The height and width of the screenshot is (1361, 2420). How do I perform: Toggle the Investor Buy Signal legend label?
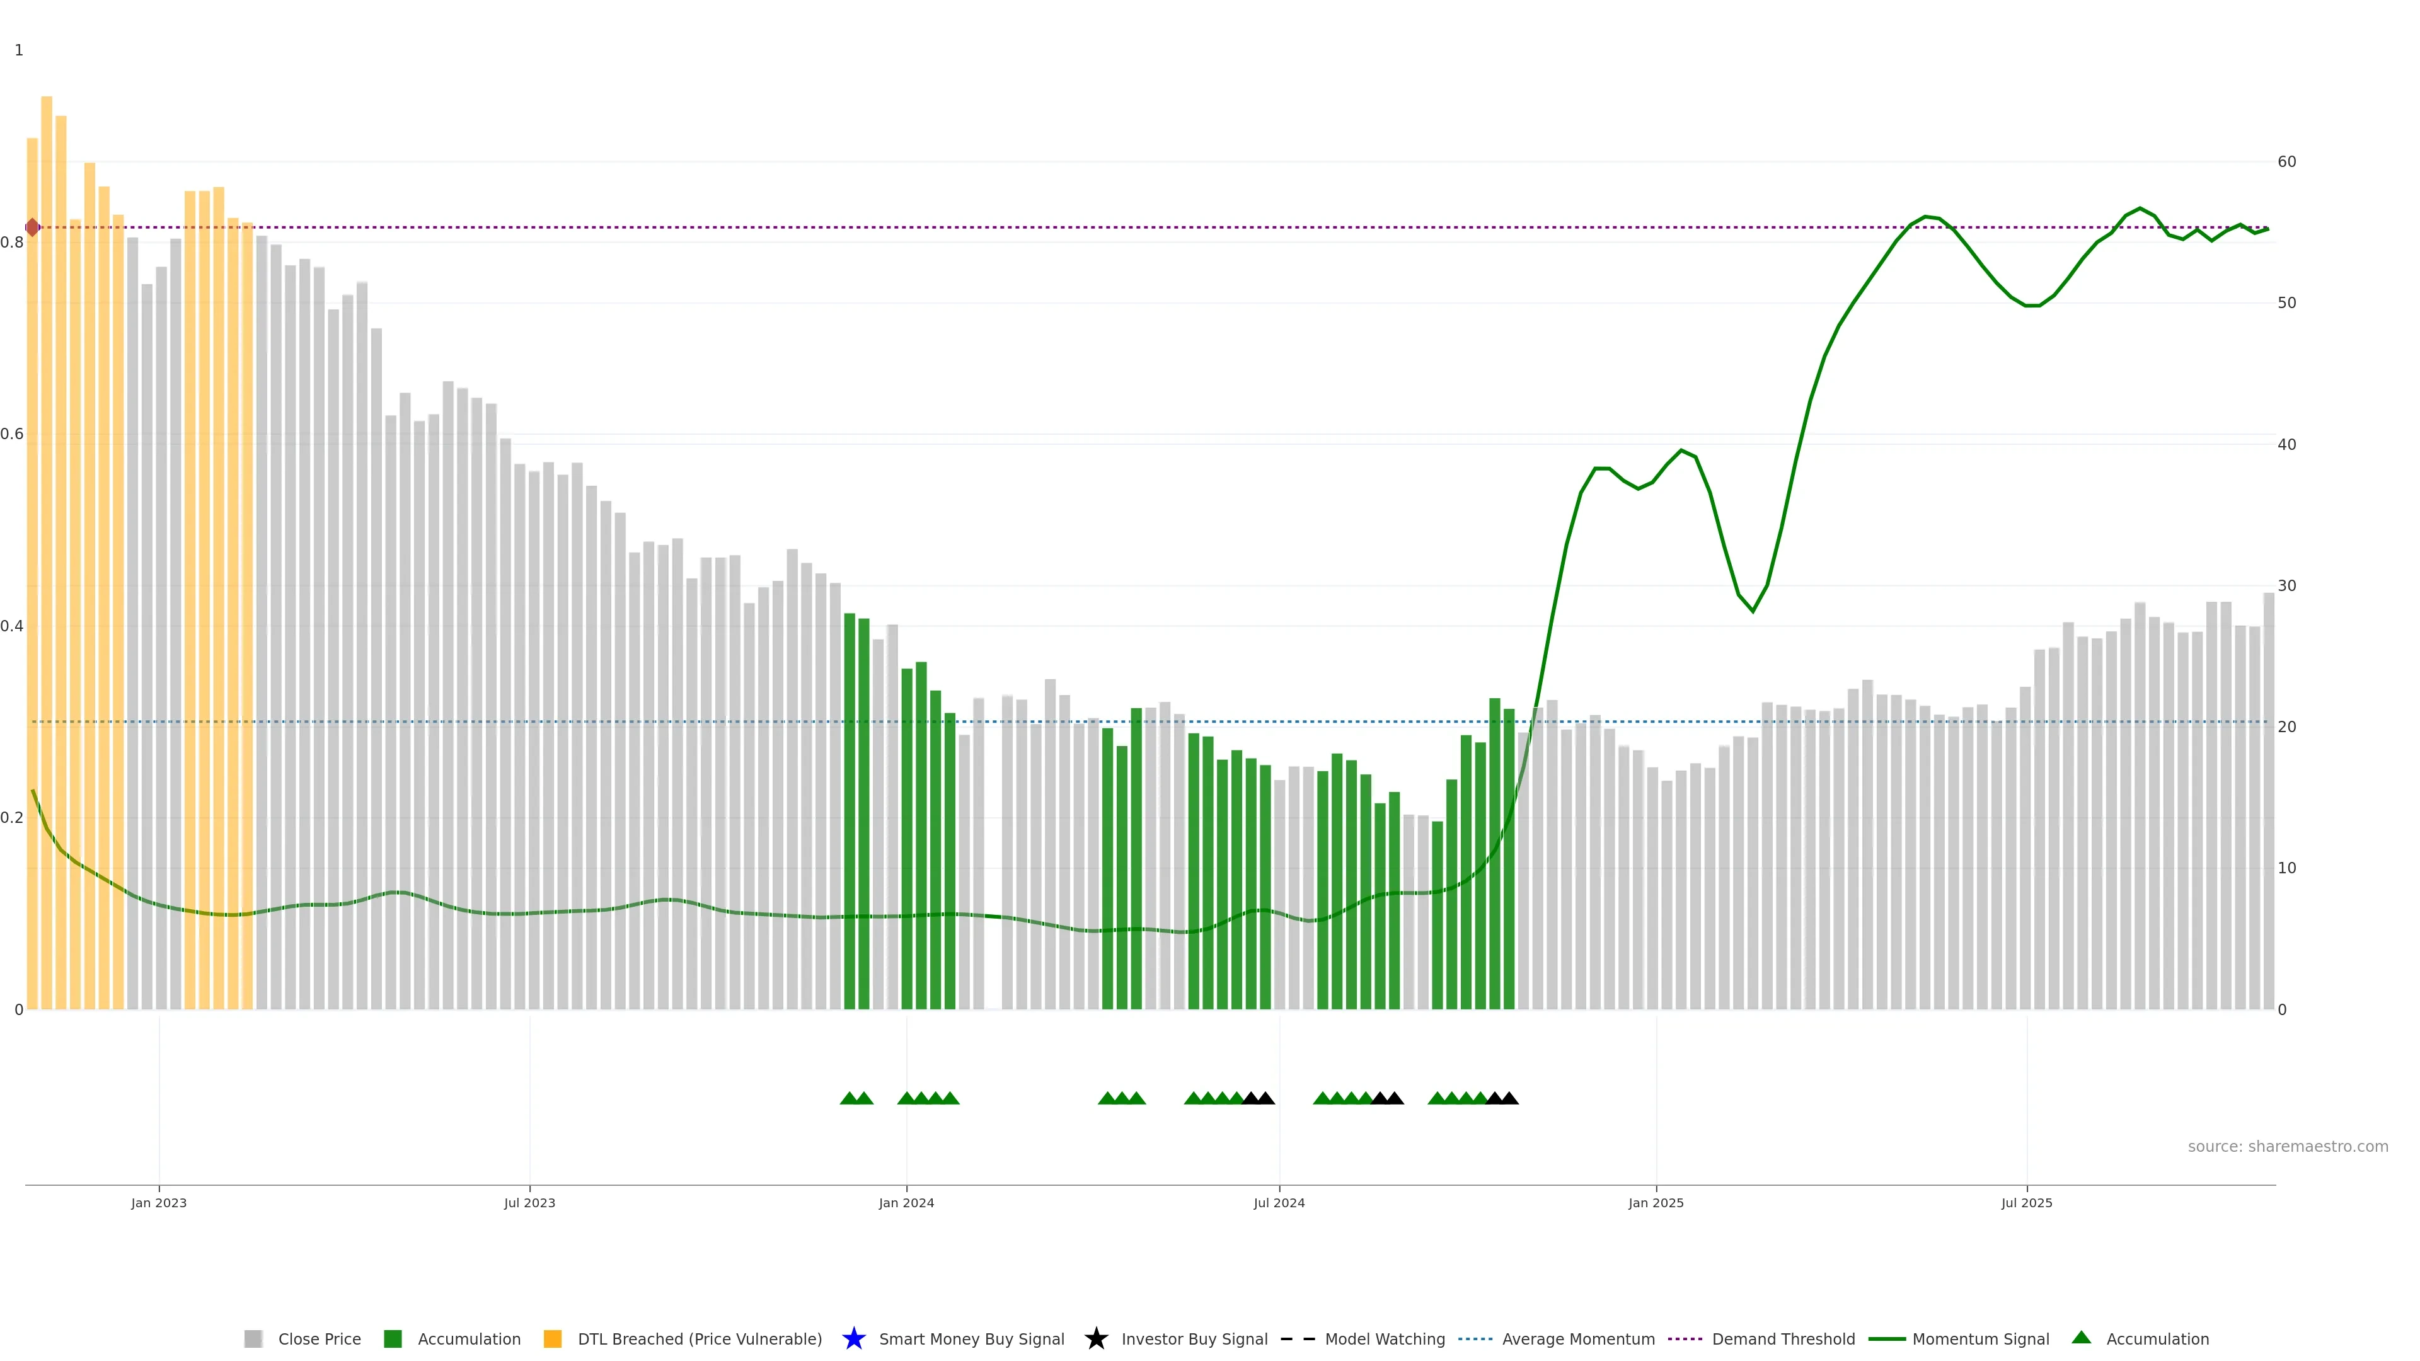[1194, 1338]
